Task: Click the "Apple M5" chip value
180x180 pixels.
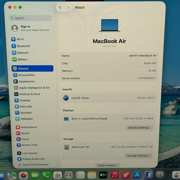Action: pyautogui.click(x=150, y=63)
